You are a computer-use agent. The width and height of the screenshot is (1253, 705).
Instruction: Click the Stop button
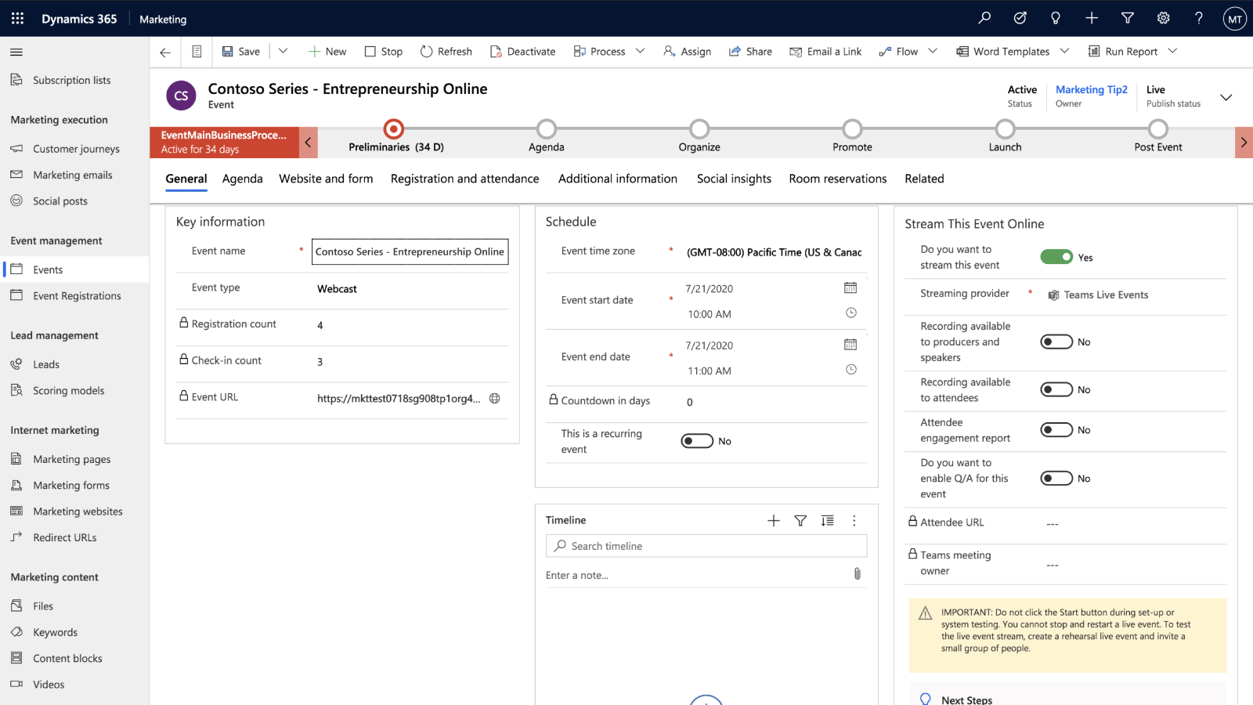[384, 52]
